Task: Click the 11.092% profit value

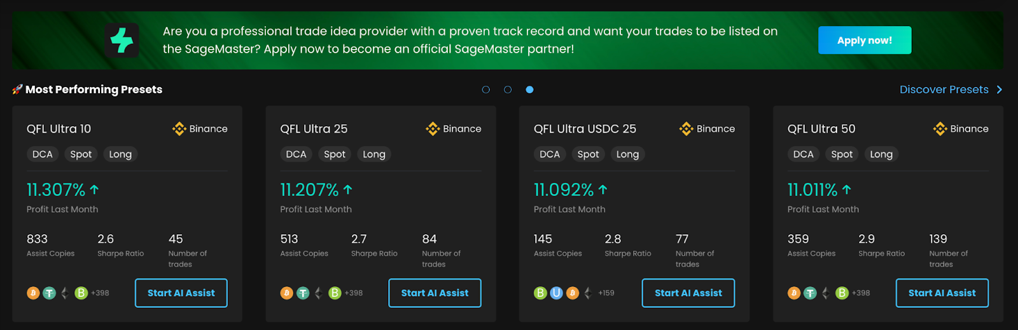Action: pos(564,190)
